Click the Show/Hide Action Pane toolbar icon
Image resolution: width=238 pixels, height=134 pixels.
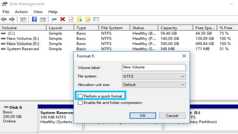pos(43,19)
